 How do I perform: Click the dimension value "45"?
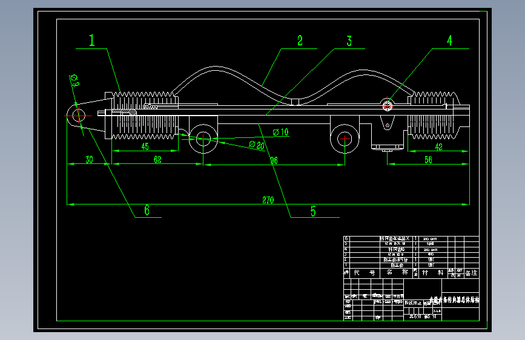pos(145,146)
